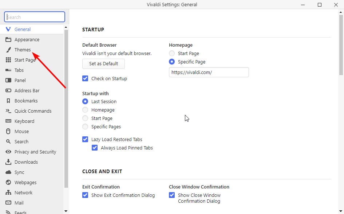
Task: Click the Vivaldi logo icon beside General
Action: click(x=8, y=29)
